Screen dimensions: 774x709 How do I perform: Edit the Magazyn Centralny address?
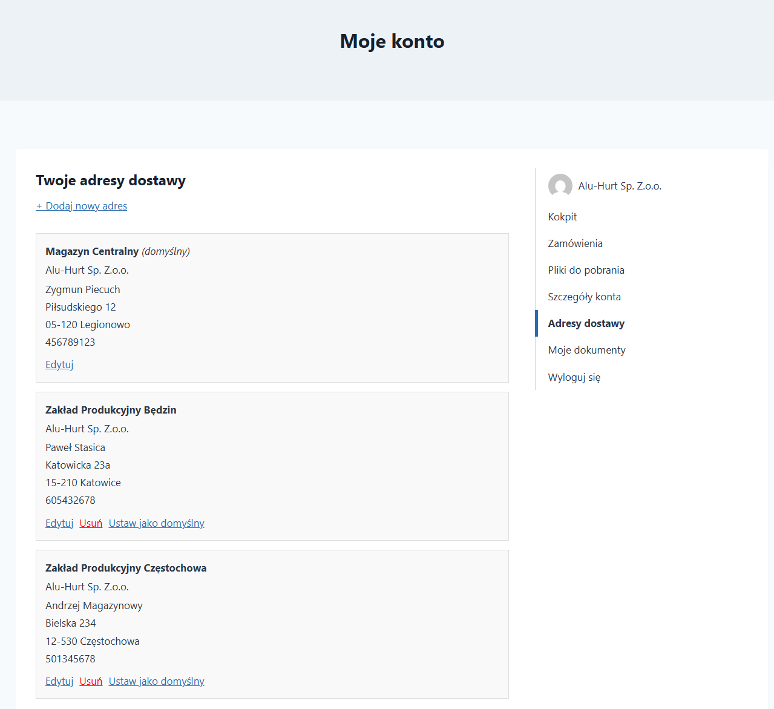tap(59, 364)
